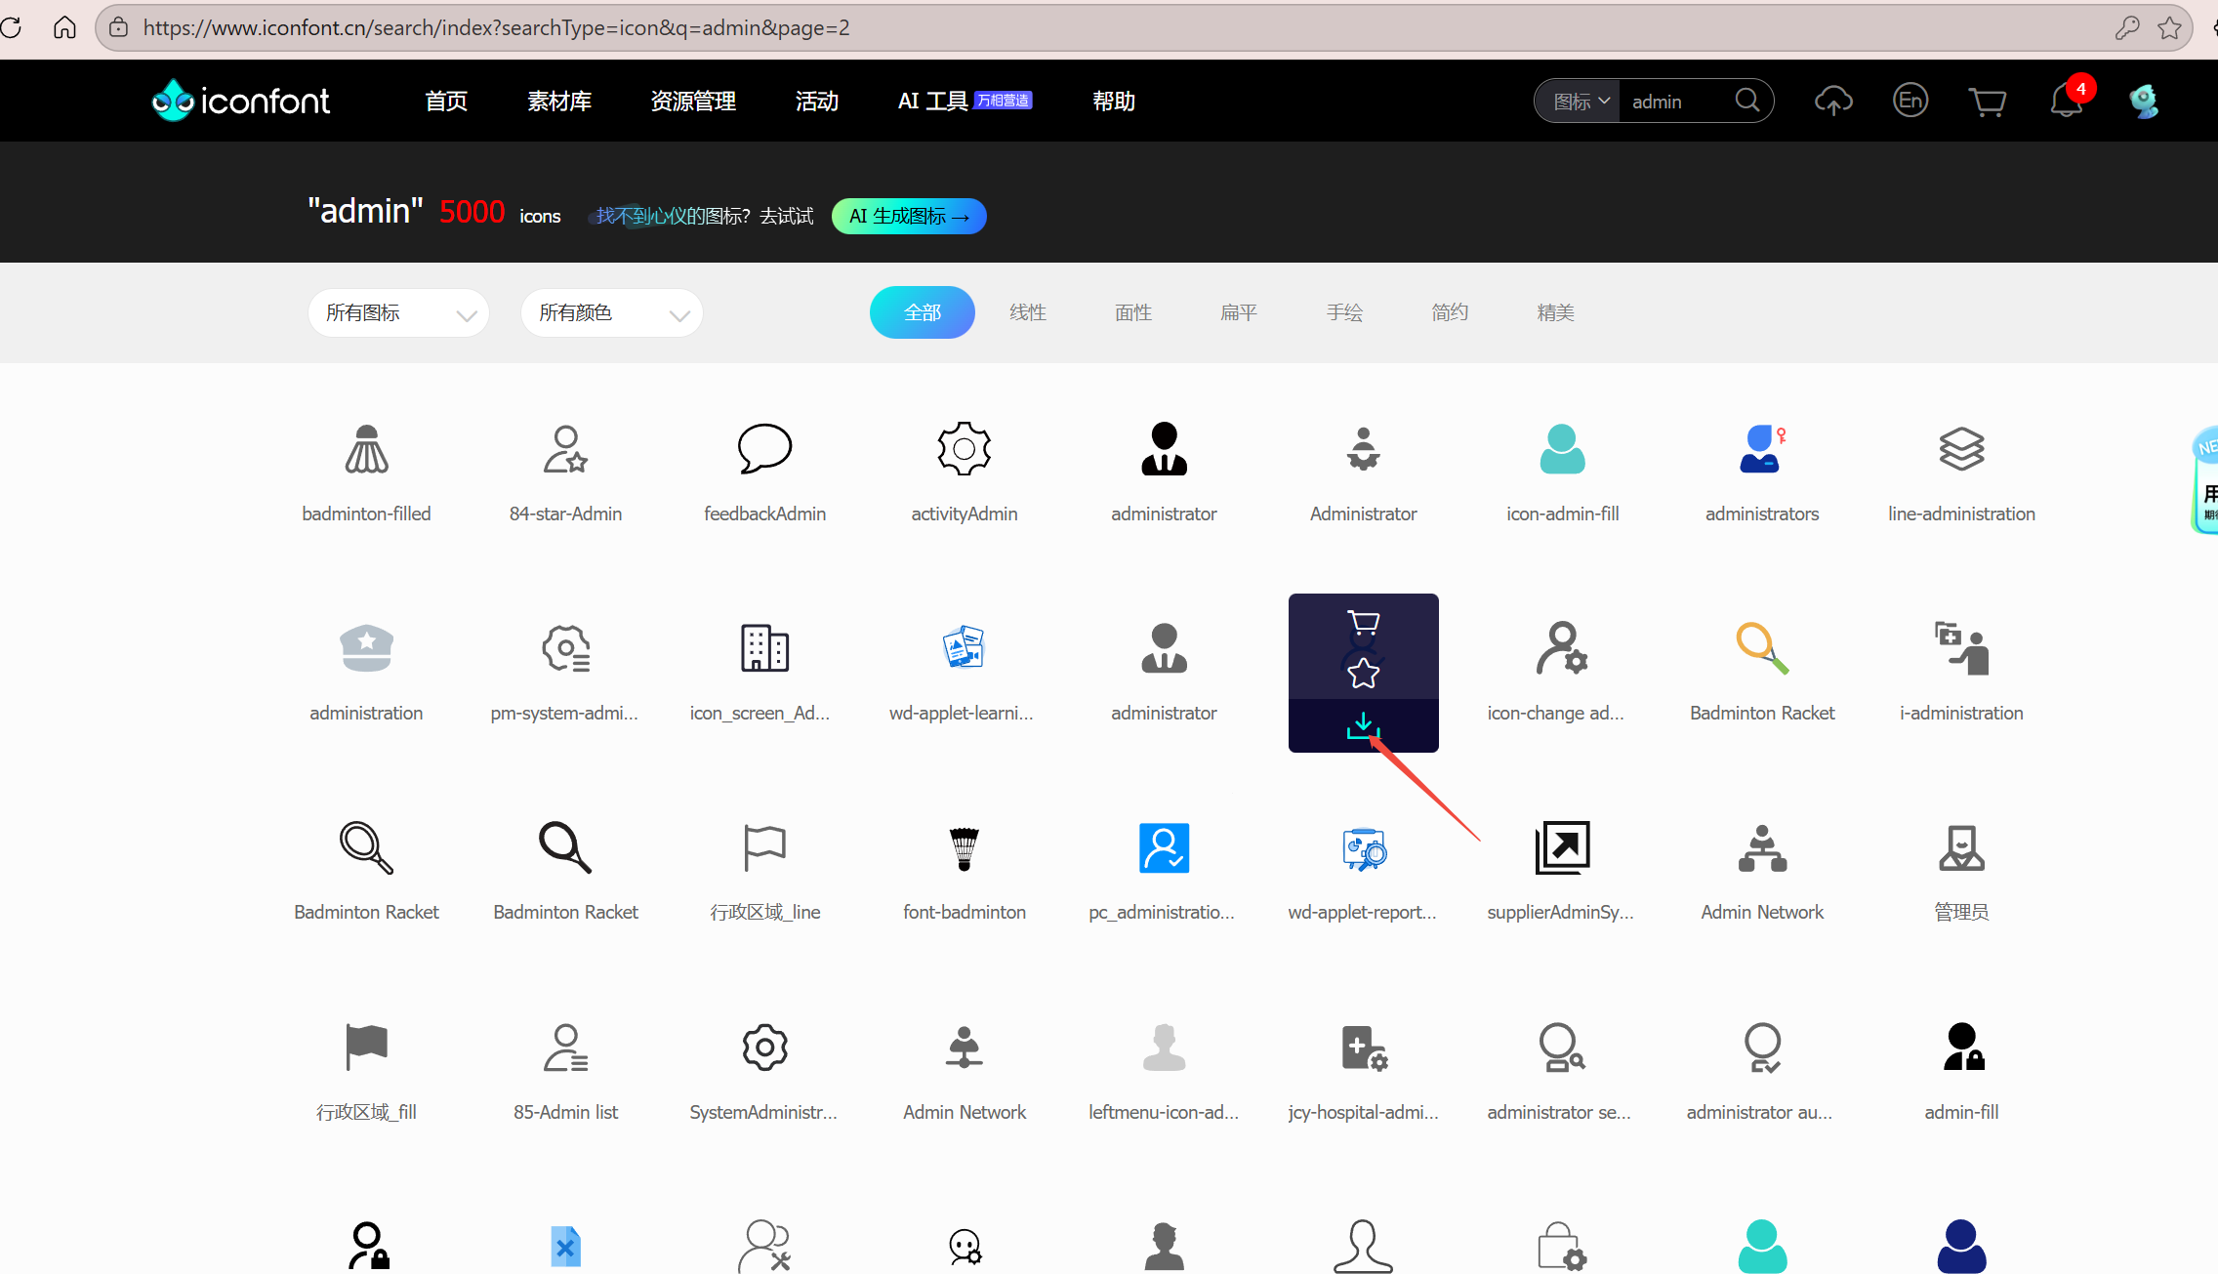Open the notifications bell
Screen dimensions: 2218x1274
pyautogui.click(x=2066, y=102)
